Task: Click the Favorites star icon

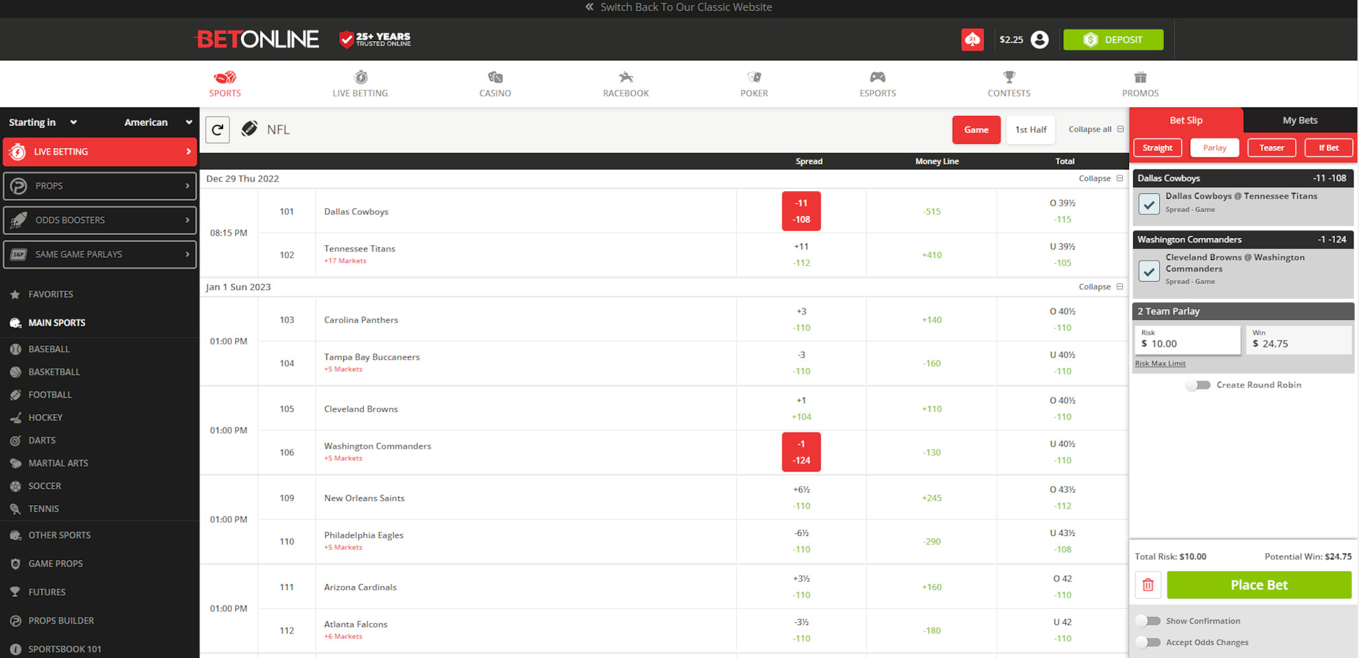Action: (15, 294)
